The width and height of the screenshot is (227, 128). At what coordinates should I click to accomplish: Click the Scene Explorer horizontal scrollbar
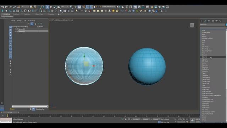pyautogui.click(x=30, y=106)
